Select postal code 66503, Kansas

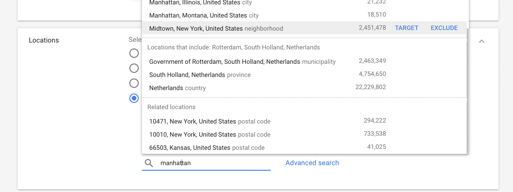point(304,147)
